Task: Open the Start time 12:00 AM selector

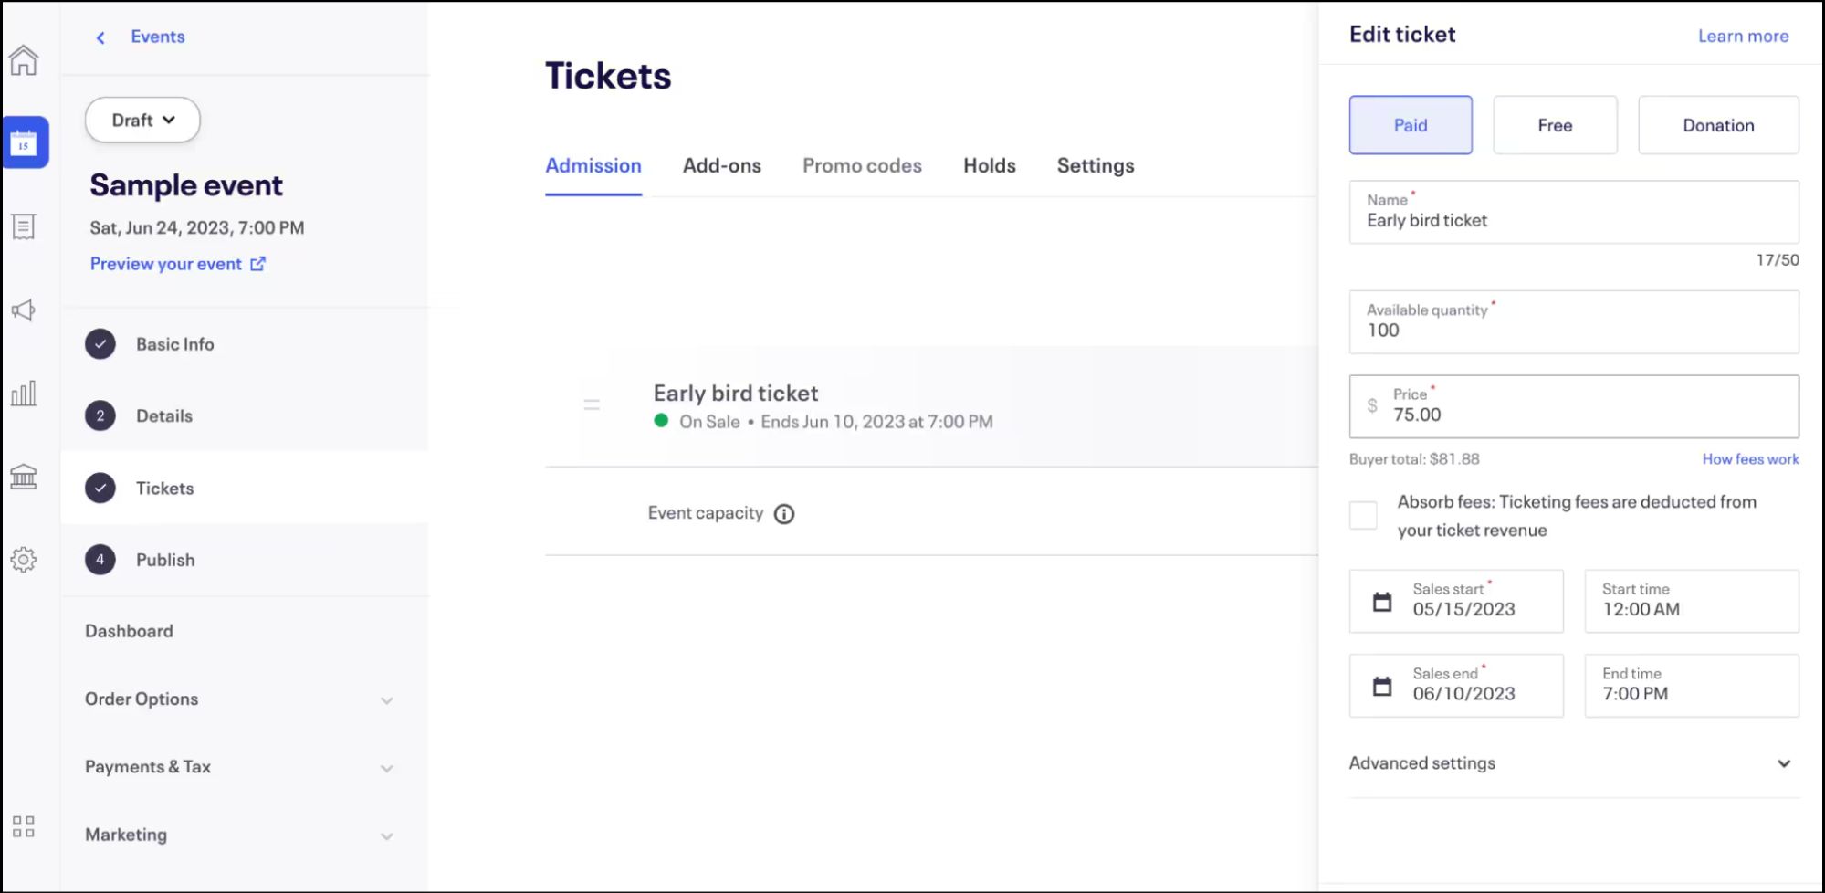Action: pyautogui.click(x=1692, y=601)
